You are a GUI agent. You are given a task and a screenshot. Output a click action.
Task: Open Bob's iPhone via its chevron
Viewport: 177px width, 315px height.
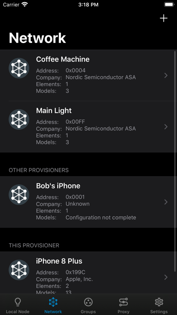(166, 202)
